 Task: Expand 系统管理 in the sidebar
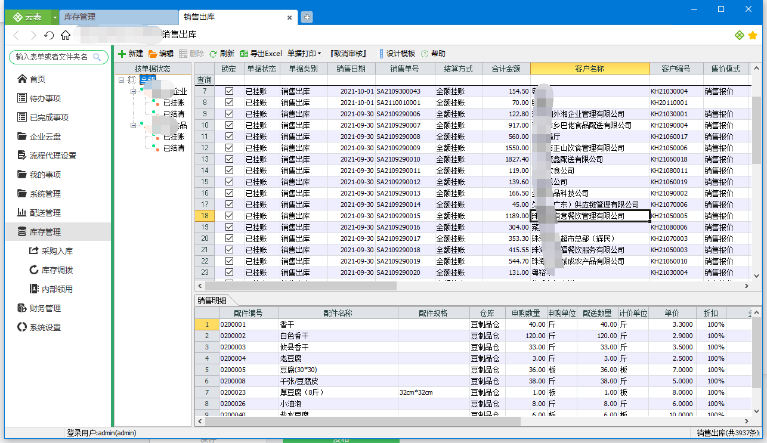point(58,194)
